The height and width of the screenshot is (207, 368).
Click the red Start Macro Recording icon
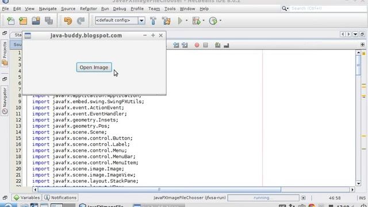pyautogui.click(x=197, y=45)
